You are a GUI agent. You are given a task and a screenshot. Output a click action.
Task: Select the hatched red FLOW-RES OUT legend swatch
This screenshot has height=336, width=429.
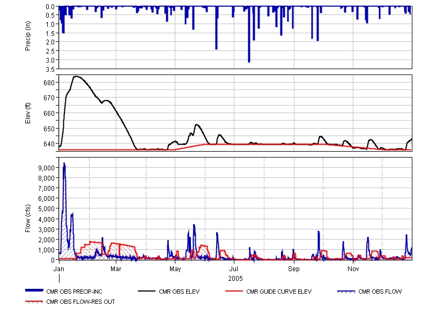tap(34, 302)
